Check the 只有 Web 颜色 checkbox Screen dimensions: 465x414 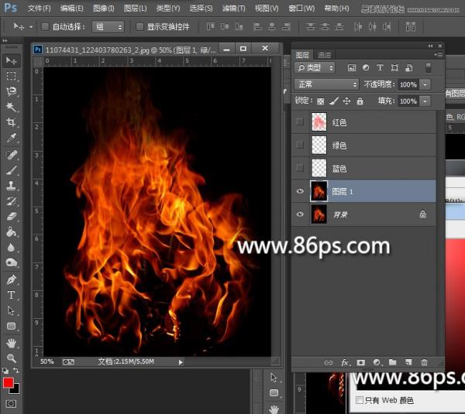point(359,400)
